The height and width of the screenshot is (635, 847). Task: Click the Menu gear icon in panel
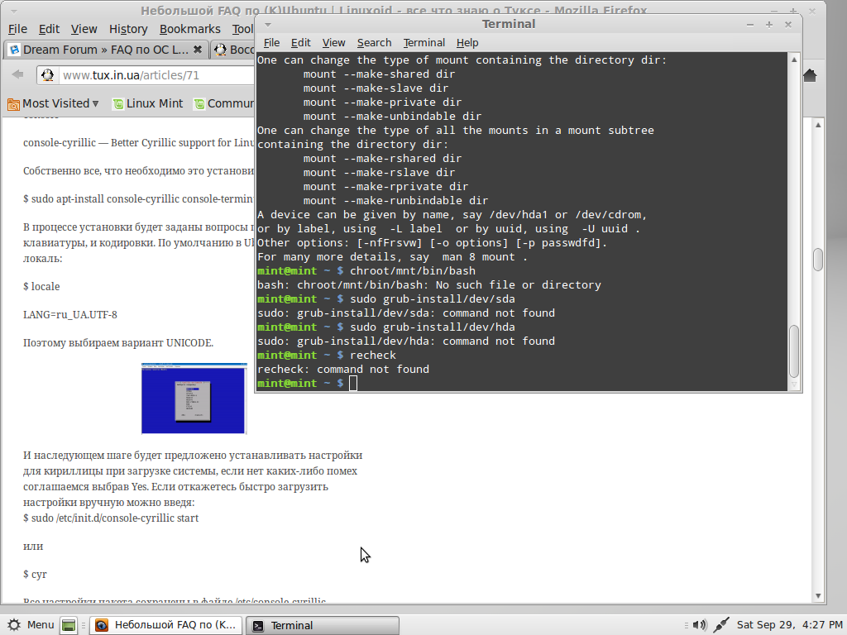(x=15, y=625)
